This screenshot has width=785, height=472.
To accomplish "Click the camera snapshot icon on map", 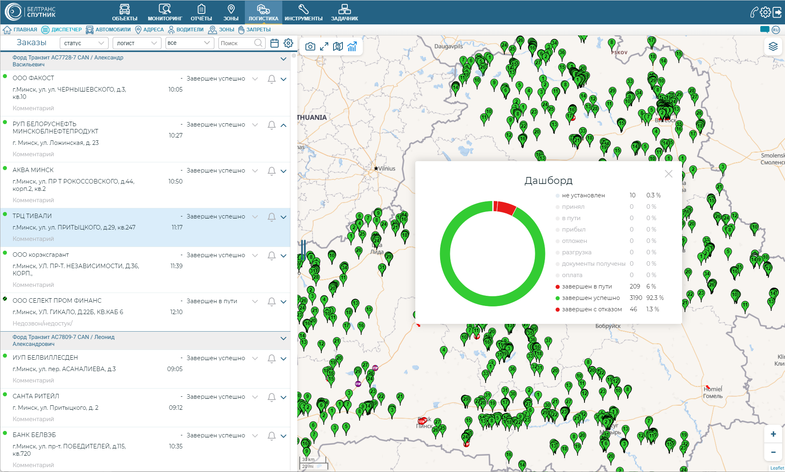I will [310, 46].
